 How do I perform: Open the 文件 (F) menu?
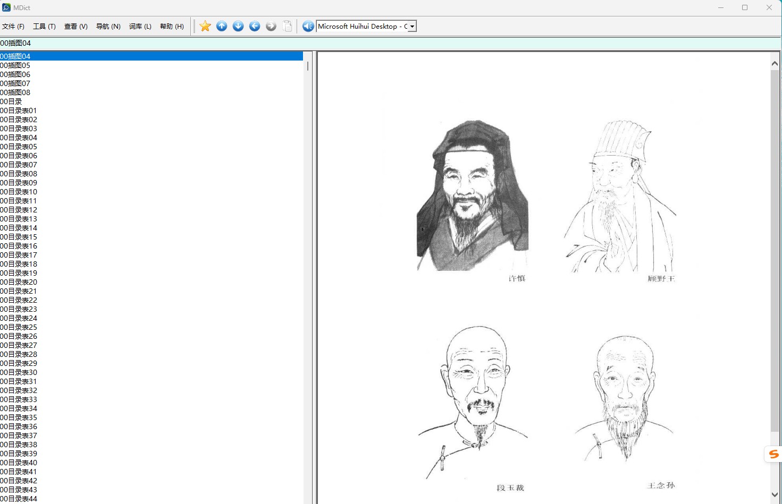point(13,27)
